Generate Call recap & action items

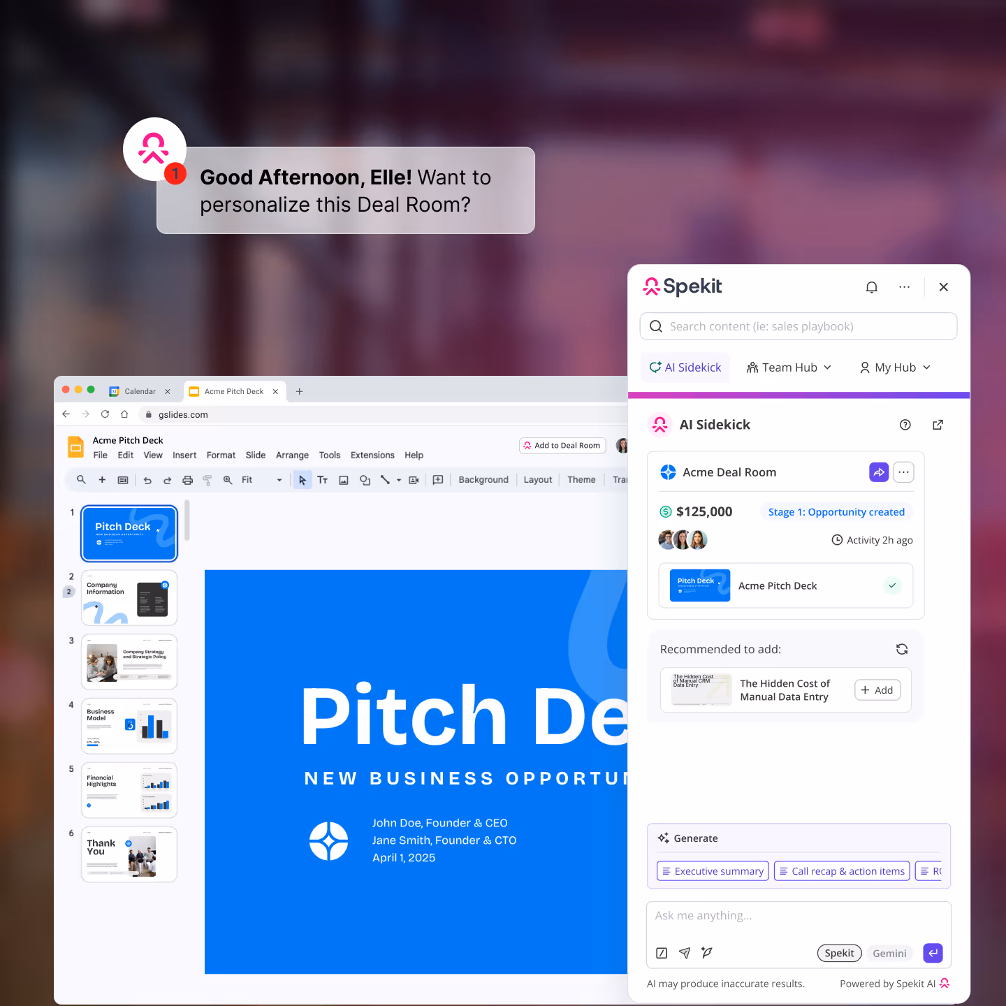tap(842, 871)
